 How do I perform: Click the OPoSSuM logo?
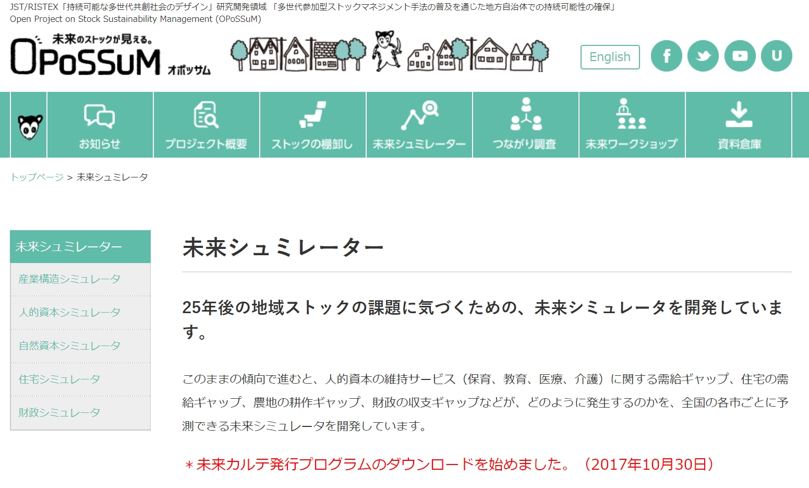86,56
